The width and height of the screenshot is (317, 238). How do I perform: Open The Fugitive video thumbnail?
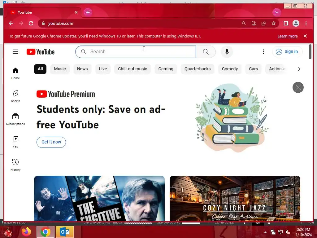[x=99, y=199]
